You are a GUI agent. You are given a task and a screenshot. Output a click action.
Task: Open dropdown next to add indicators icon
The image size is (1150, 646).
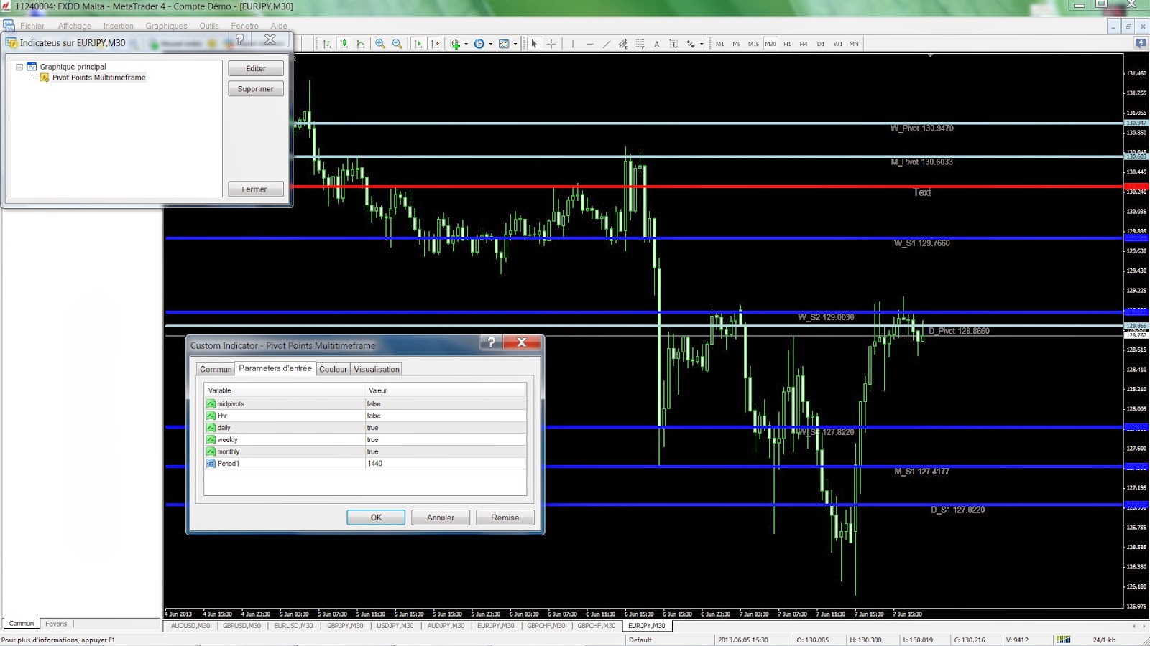[466, 44]
